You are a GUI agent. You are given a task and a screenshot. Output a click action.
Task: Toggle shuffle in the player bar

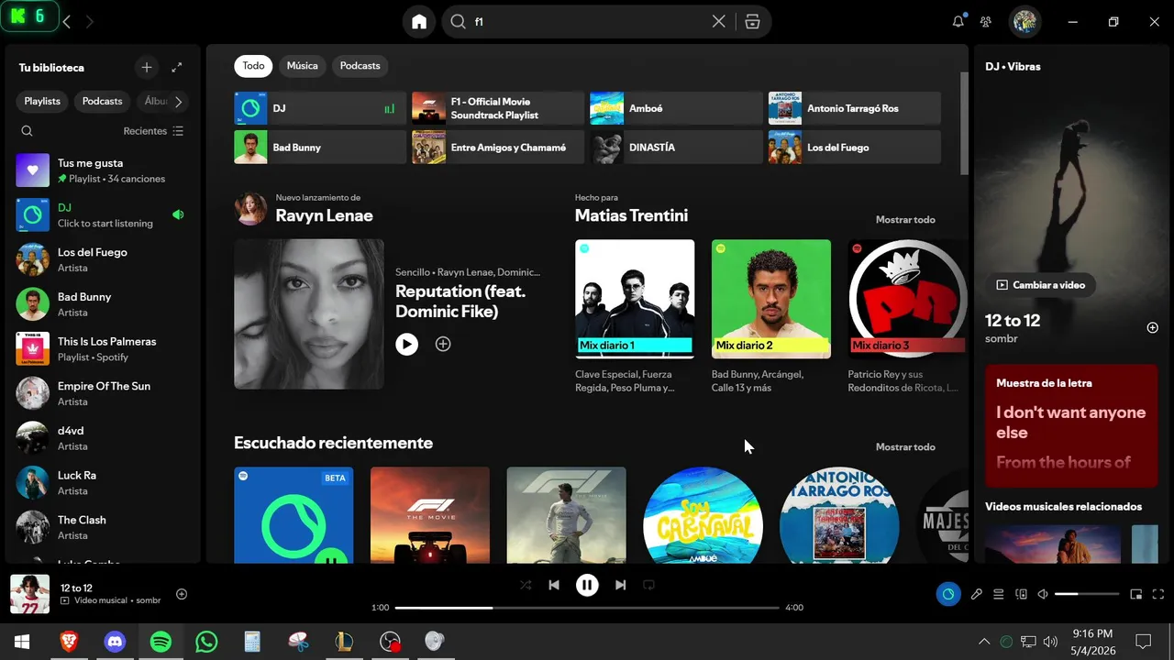pos(526,585)
